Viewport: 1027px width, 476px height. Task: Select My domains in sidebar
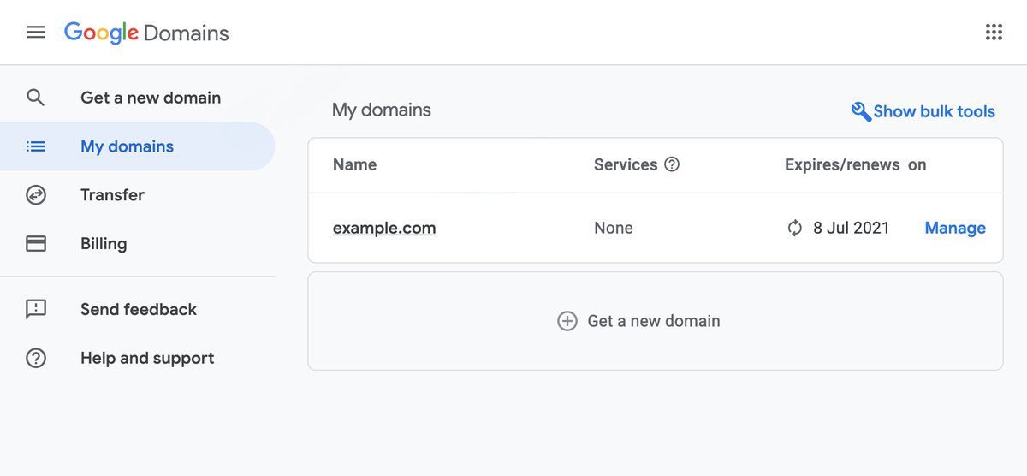(x=127, y=146)
